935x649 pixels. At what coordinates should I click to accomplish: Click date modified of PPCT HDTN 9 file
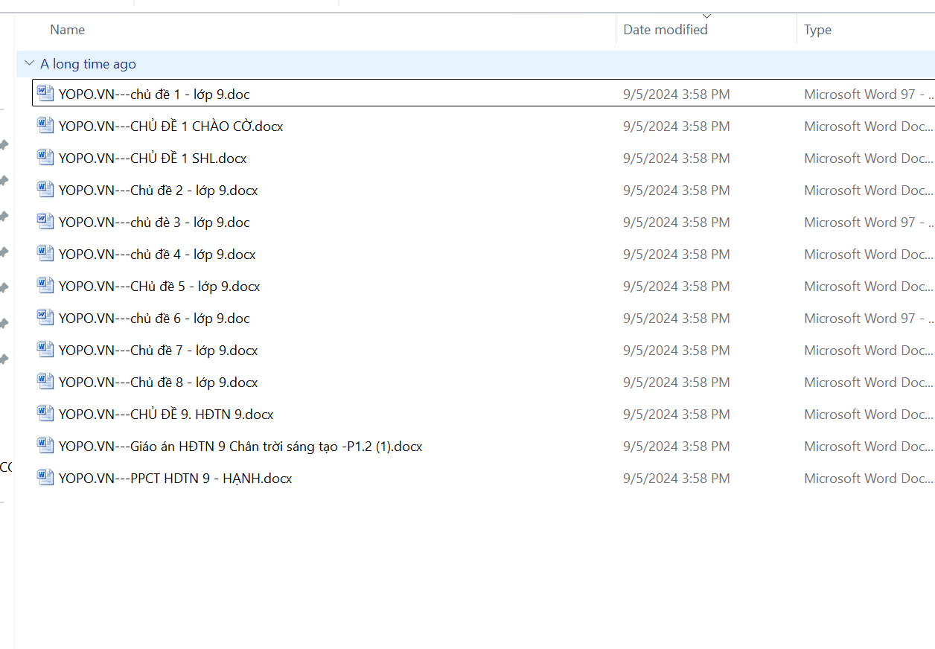tap(676, 479)
